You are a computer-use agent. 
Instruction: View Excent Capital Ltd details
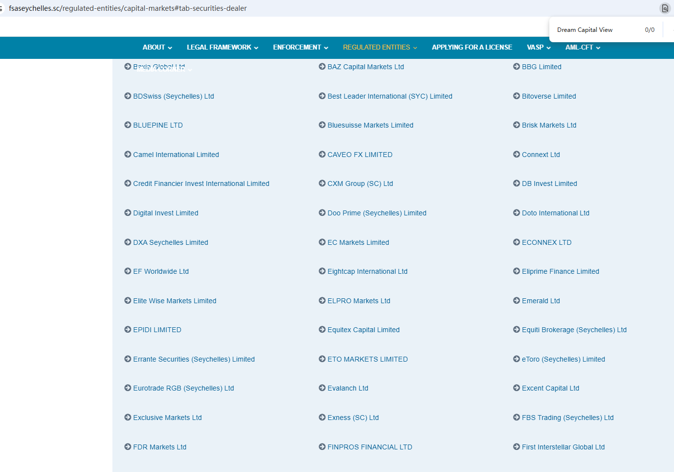[550, 388]
